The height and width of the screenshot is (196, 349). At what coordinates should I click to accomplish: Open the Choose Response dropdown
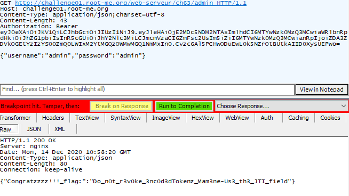tap(282, 106)
